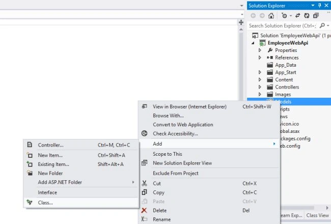
Task: Switch to the Class View tab
Action: click(x=317, y=215)
